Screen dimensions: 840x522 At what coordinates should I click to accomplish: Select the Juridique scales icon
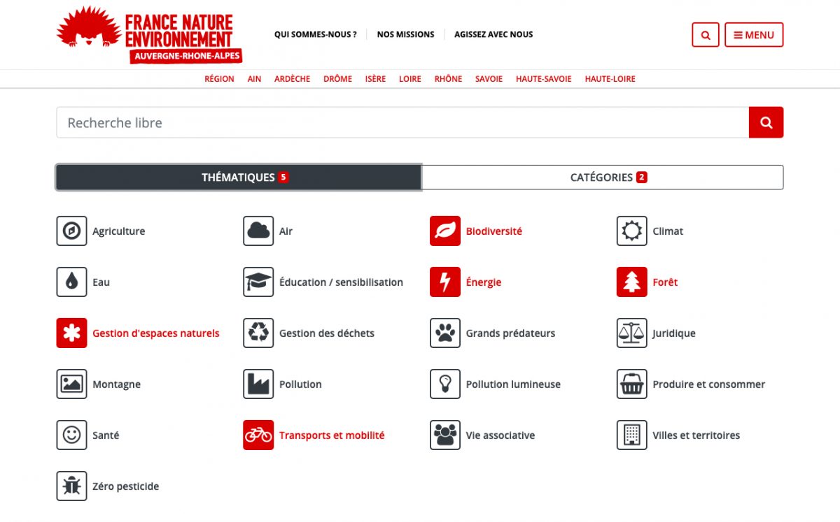pyautogui.click(x=632, y=333)
